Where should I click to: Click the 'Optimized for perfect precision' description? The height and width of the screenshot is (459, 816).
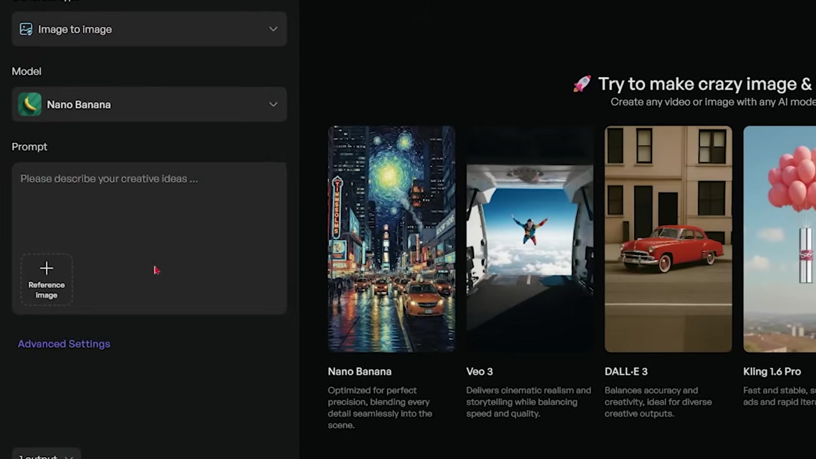380,407
